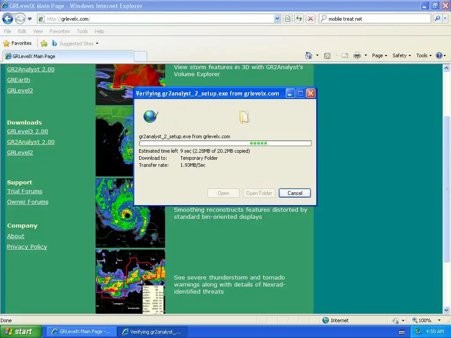Image resolution: width=451 pixels, height=338 pixels.
Task: Open the File menu
Action: click(8, 31)
